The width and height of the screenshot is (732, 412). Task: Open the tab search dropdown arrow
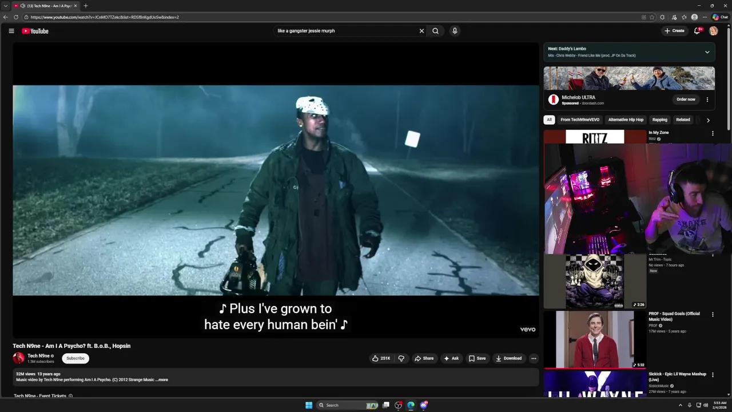coord(5,6)
